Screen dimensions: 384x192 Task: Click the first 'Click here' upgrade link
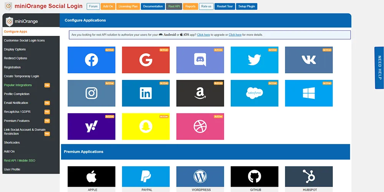204,35
